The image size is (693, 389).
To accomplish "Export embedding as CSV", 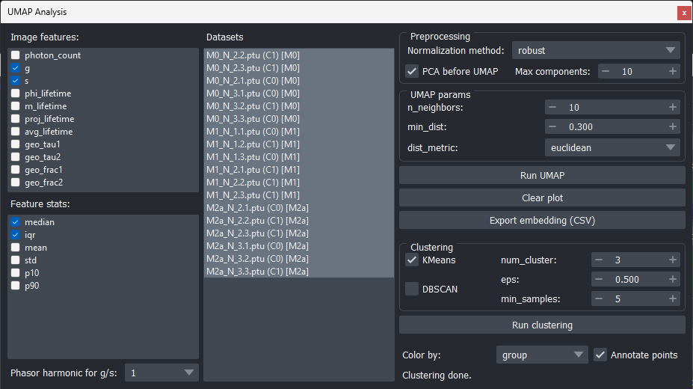I will click(x=542, y=221).
